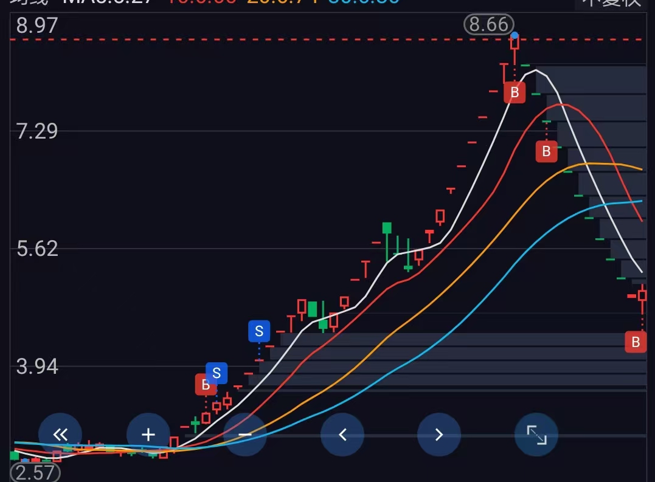Open the B marker just below 7.29 line
Screen dimensions: 655x482
coord(546,151)
